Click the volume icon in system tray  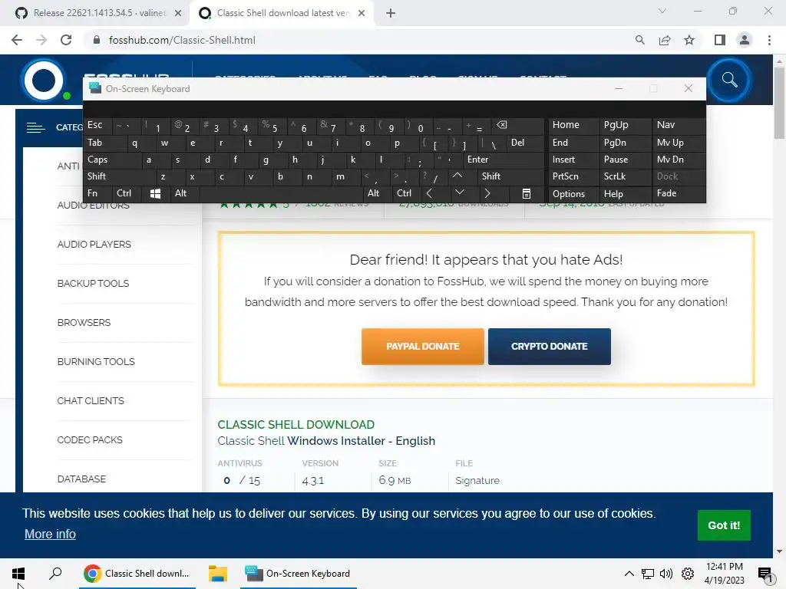(x=666, y=574)
